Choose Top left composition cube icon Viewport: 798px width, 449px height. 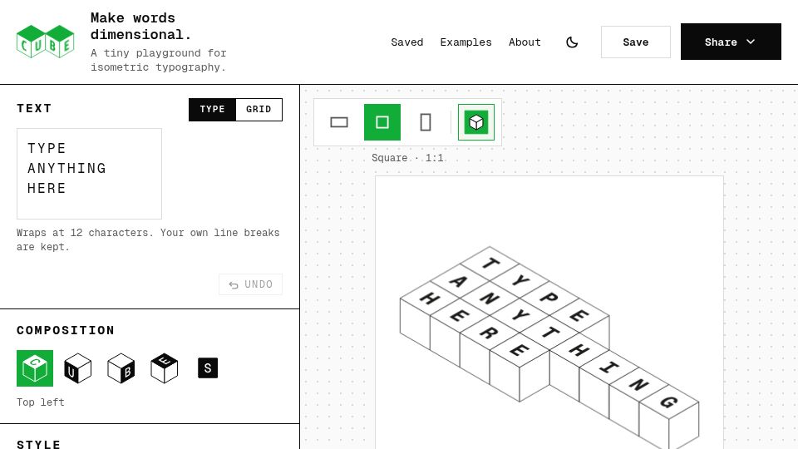pos(35,368)
